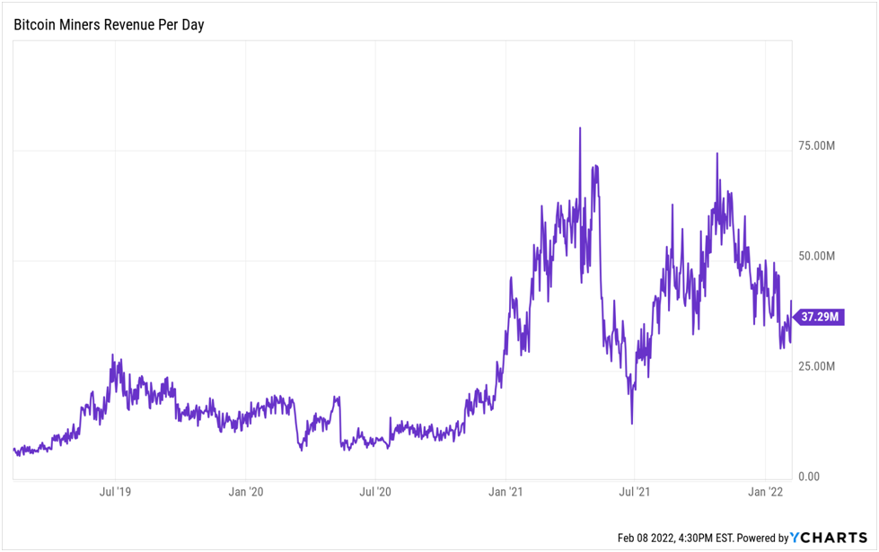Click the second major peak near late 2021
879x552 pixels.
click(x=716, y=153)
